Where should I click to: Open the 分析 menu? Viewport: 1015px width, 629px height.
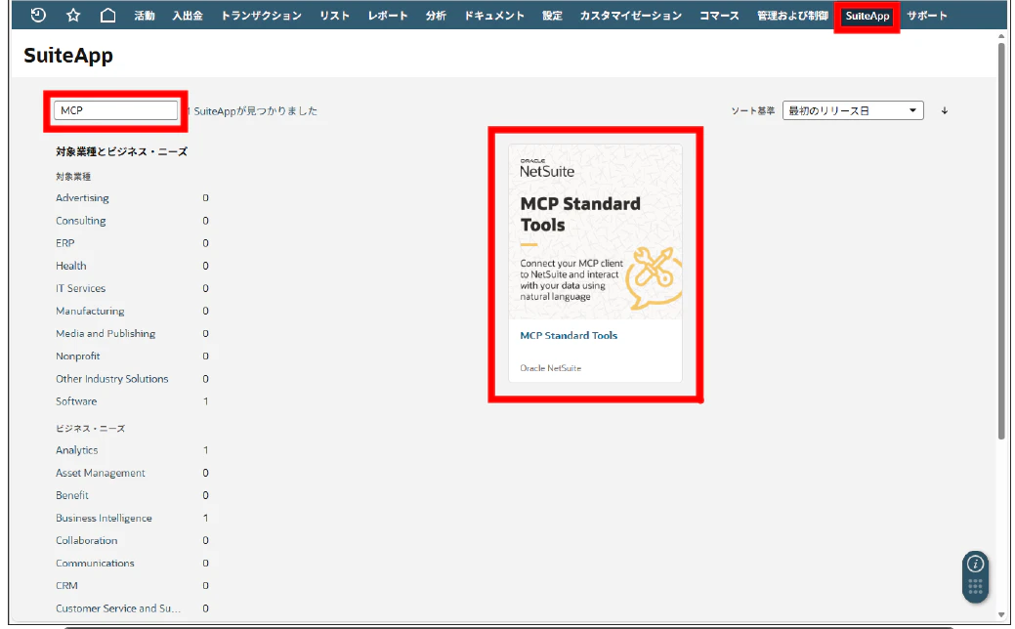click(x=435, y=15)
